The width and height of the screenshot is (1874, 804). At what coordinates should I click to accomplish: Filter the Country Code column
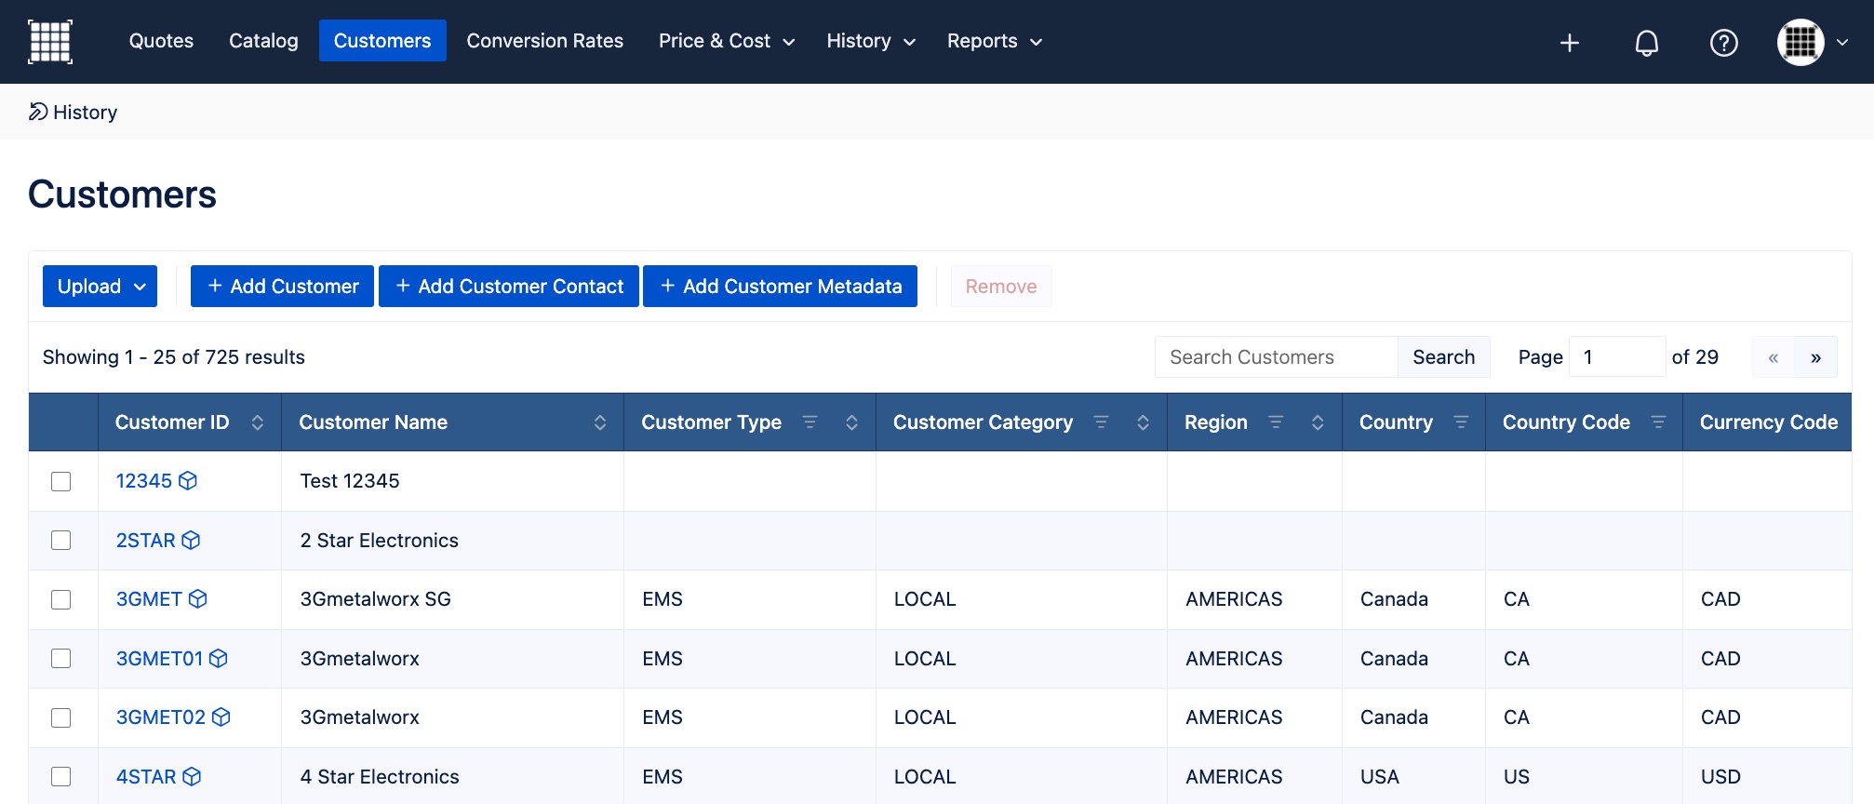(1658, 422)
